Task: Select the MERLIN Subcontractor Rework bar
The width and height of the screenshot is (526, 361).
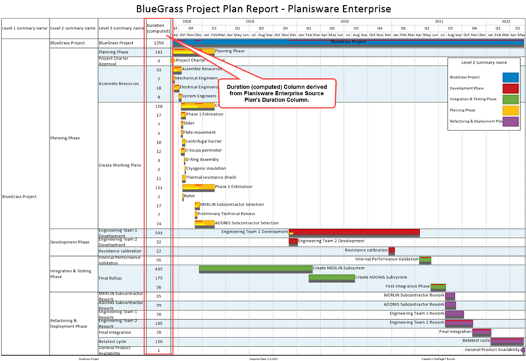Action: point(450,297)
